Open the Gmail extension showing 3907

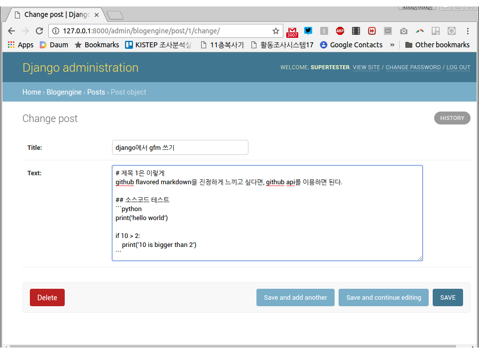click(x=292, y=32)
